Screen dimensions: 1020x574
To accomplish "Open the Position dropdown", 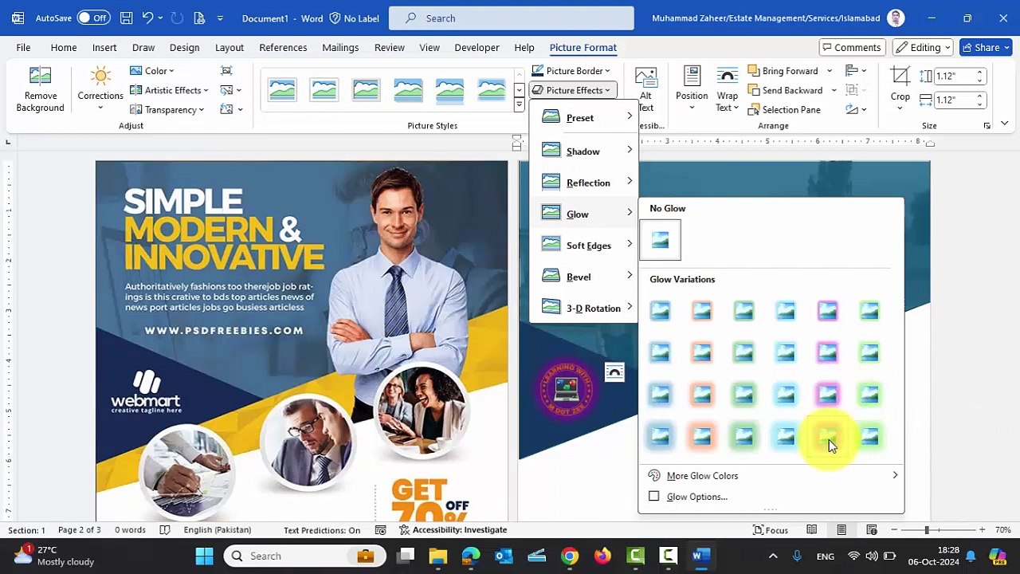I will coord(692,89).
